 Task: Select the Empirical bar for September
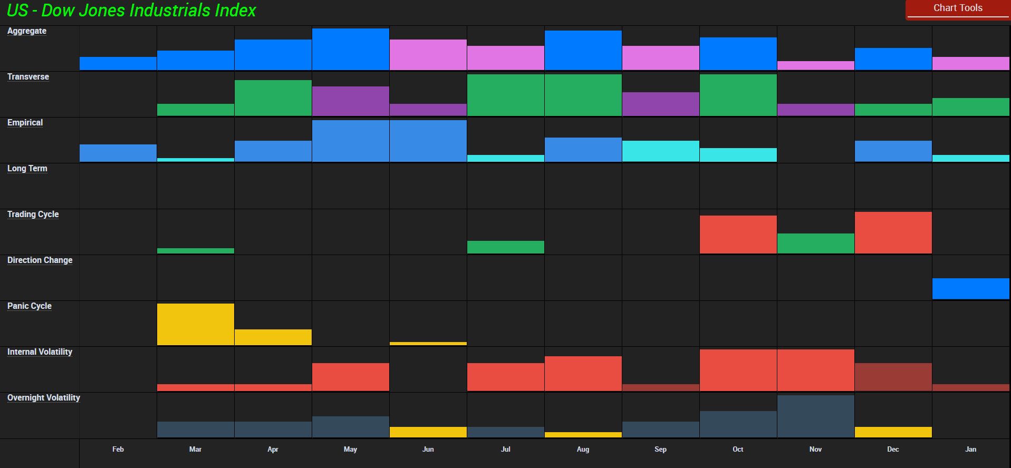tap(661, 151)
